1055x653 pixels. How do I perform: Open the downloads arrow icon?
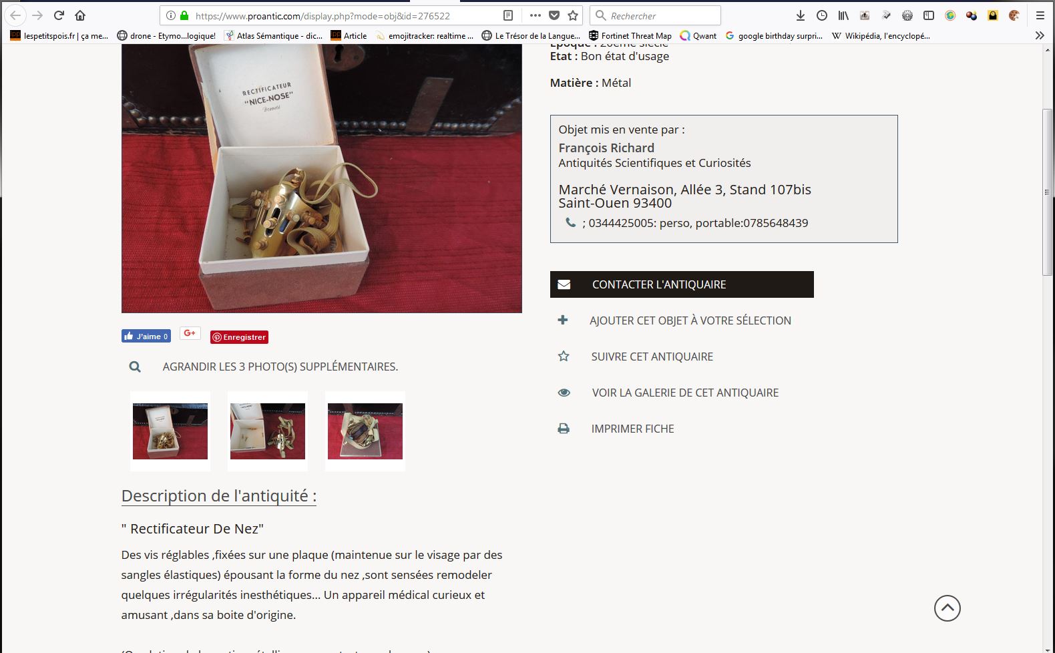point(801,15)
